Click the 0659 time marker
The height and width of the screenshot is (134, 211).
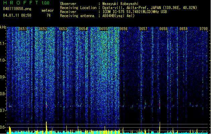point(183,29)
